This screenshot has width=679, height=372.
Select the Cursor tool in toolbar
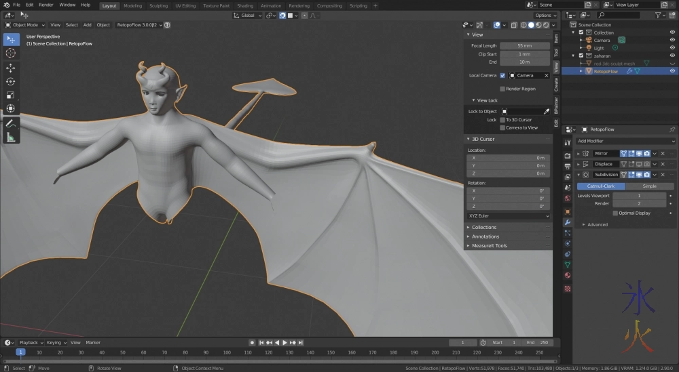pyautogui.click(x=11, y=52)
